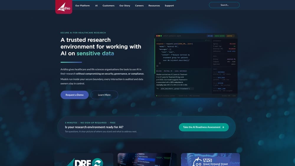Open the code-screen card thumbnail
The image size is (295, 166).
coord(147,160)
